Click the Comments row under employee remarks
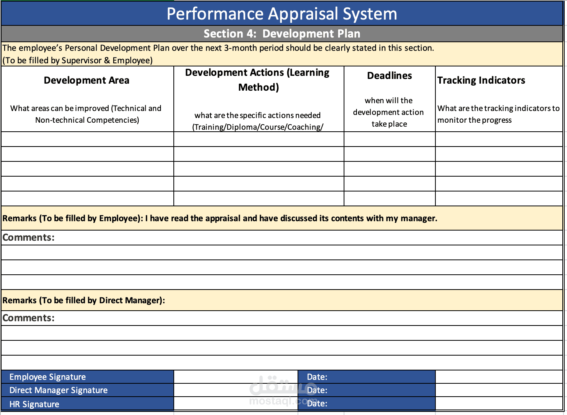Viewport: 567px width, 415px height. point(282,238)
